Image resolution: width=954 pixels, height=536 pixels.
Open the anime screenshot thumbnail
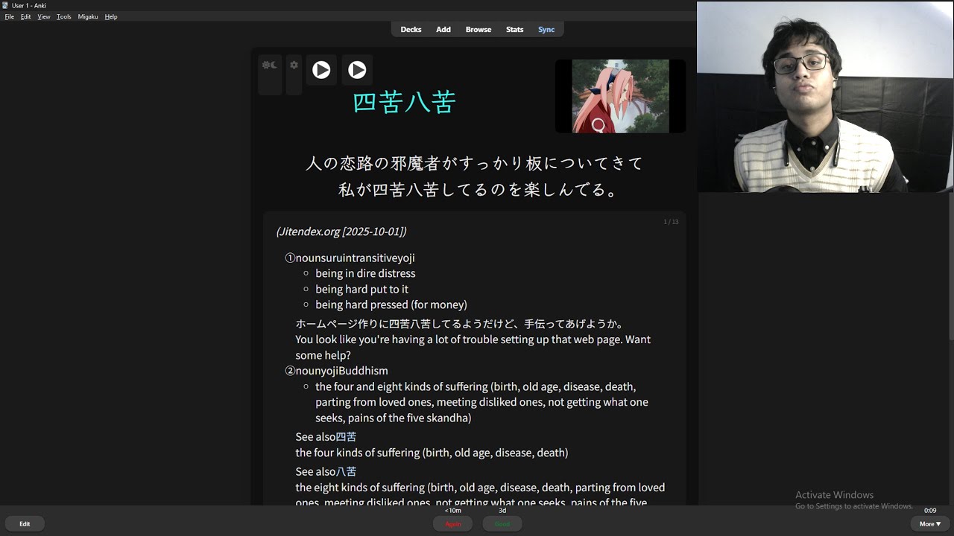[x=620, y=96]
